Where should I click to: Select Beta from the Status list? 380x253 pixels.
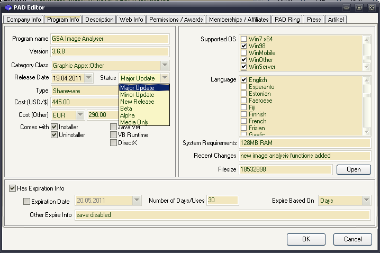pos(126,109)
